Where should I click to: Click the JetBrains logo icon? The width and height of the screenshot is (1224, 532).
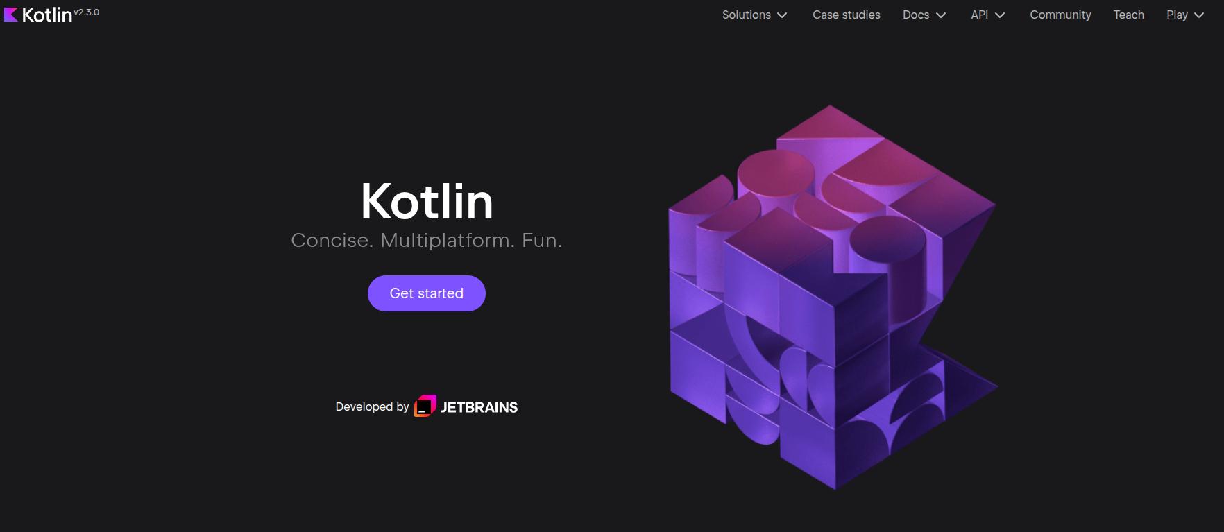click(425, 406)
